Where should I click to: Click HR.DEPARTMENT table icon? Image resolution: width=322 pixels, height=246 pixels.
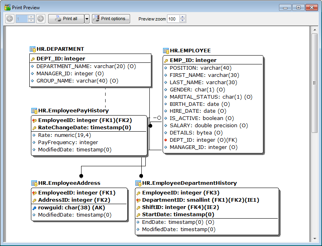click(33, 49)
